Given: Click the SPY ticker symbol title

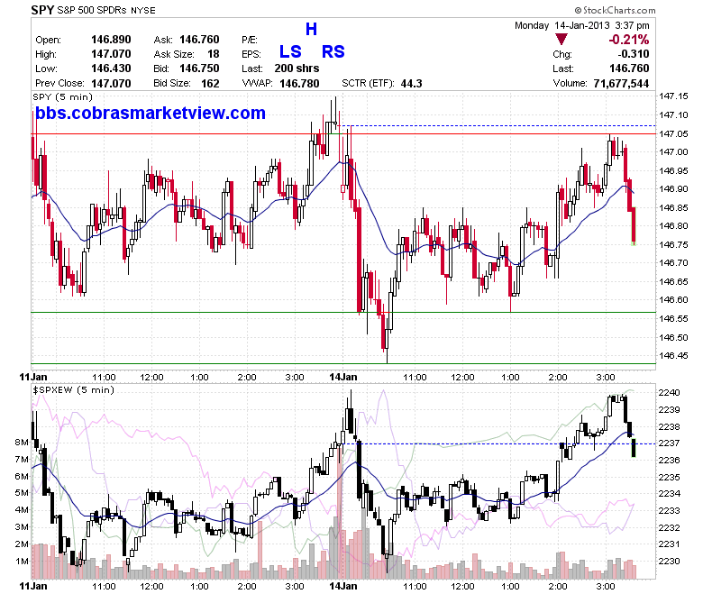Looking at the screenshot, I should click(x=42, y=10).
